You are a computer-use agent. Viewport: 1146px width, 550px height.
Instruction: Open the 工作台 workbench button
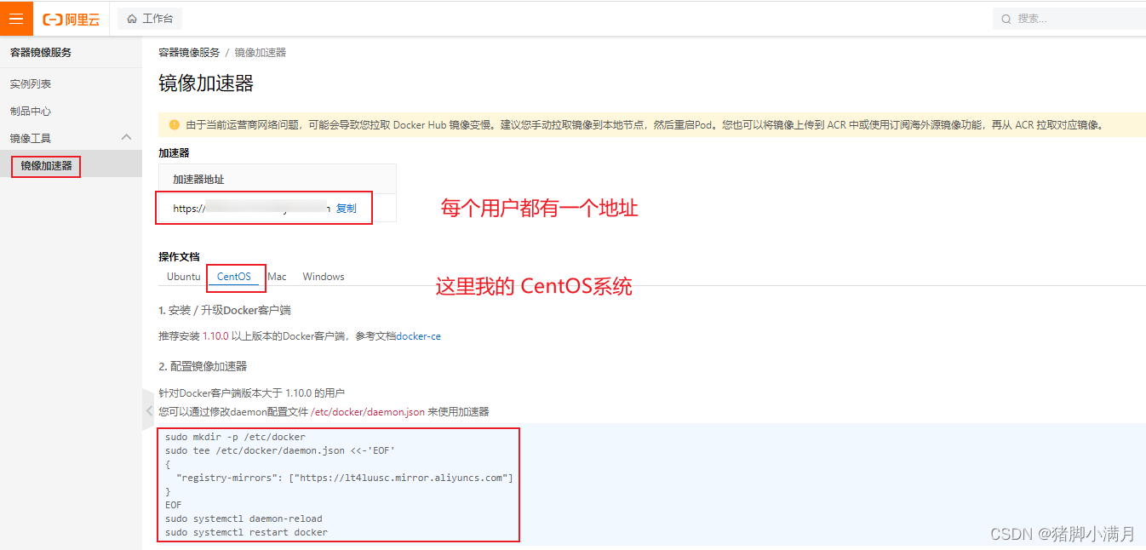pyautogui.click(x=150, y=19)
